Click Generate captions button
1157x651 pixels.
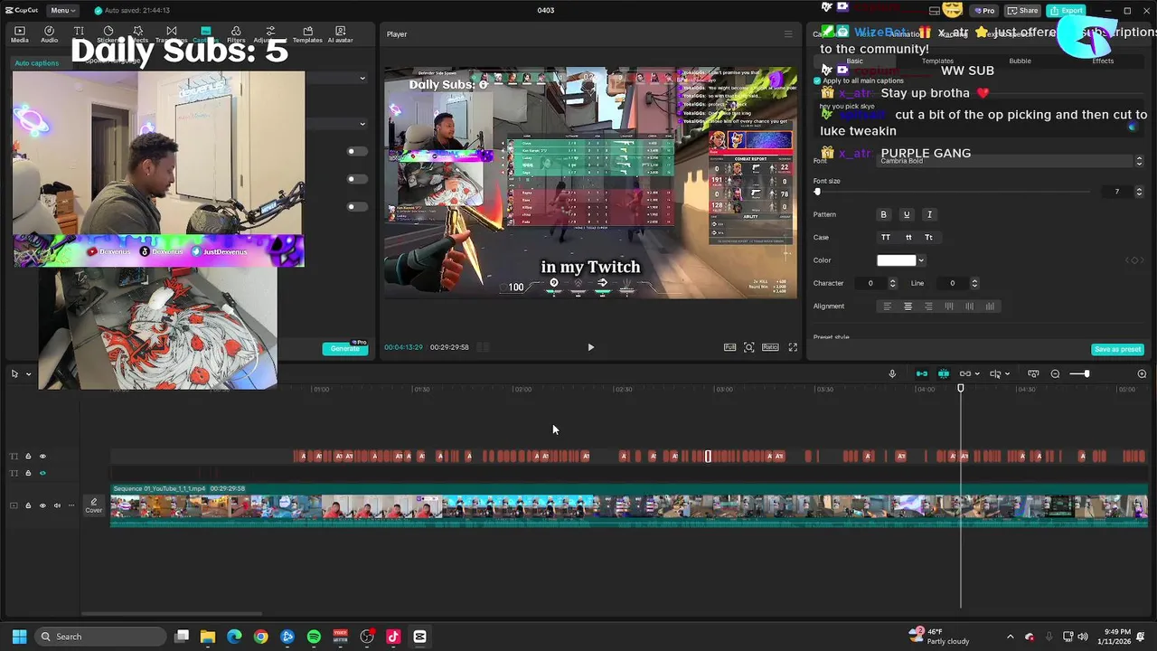point(345,349)
